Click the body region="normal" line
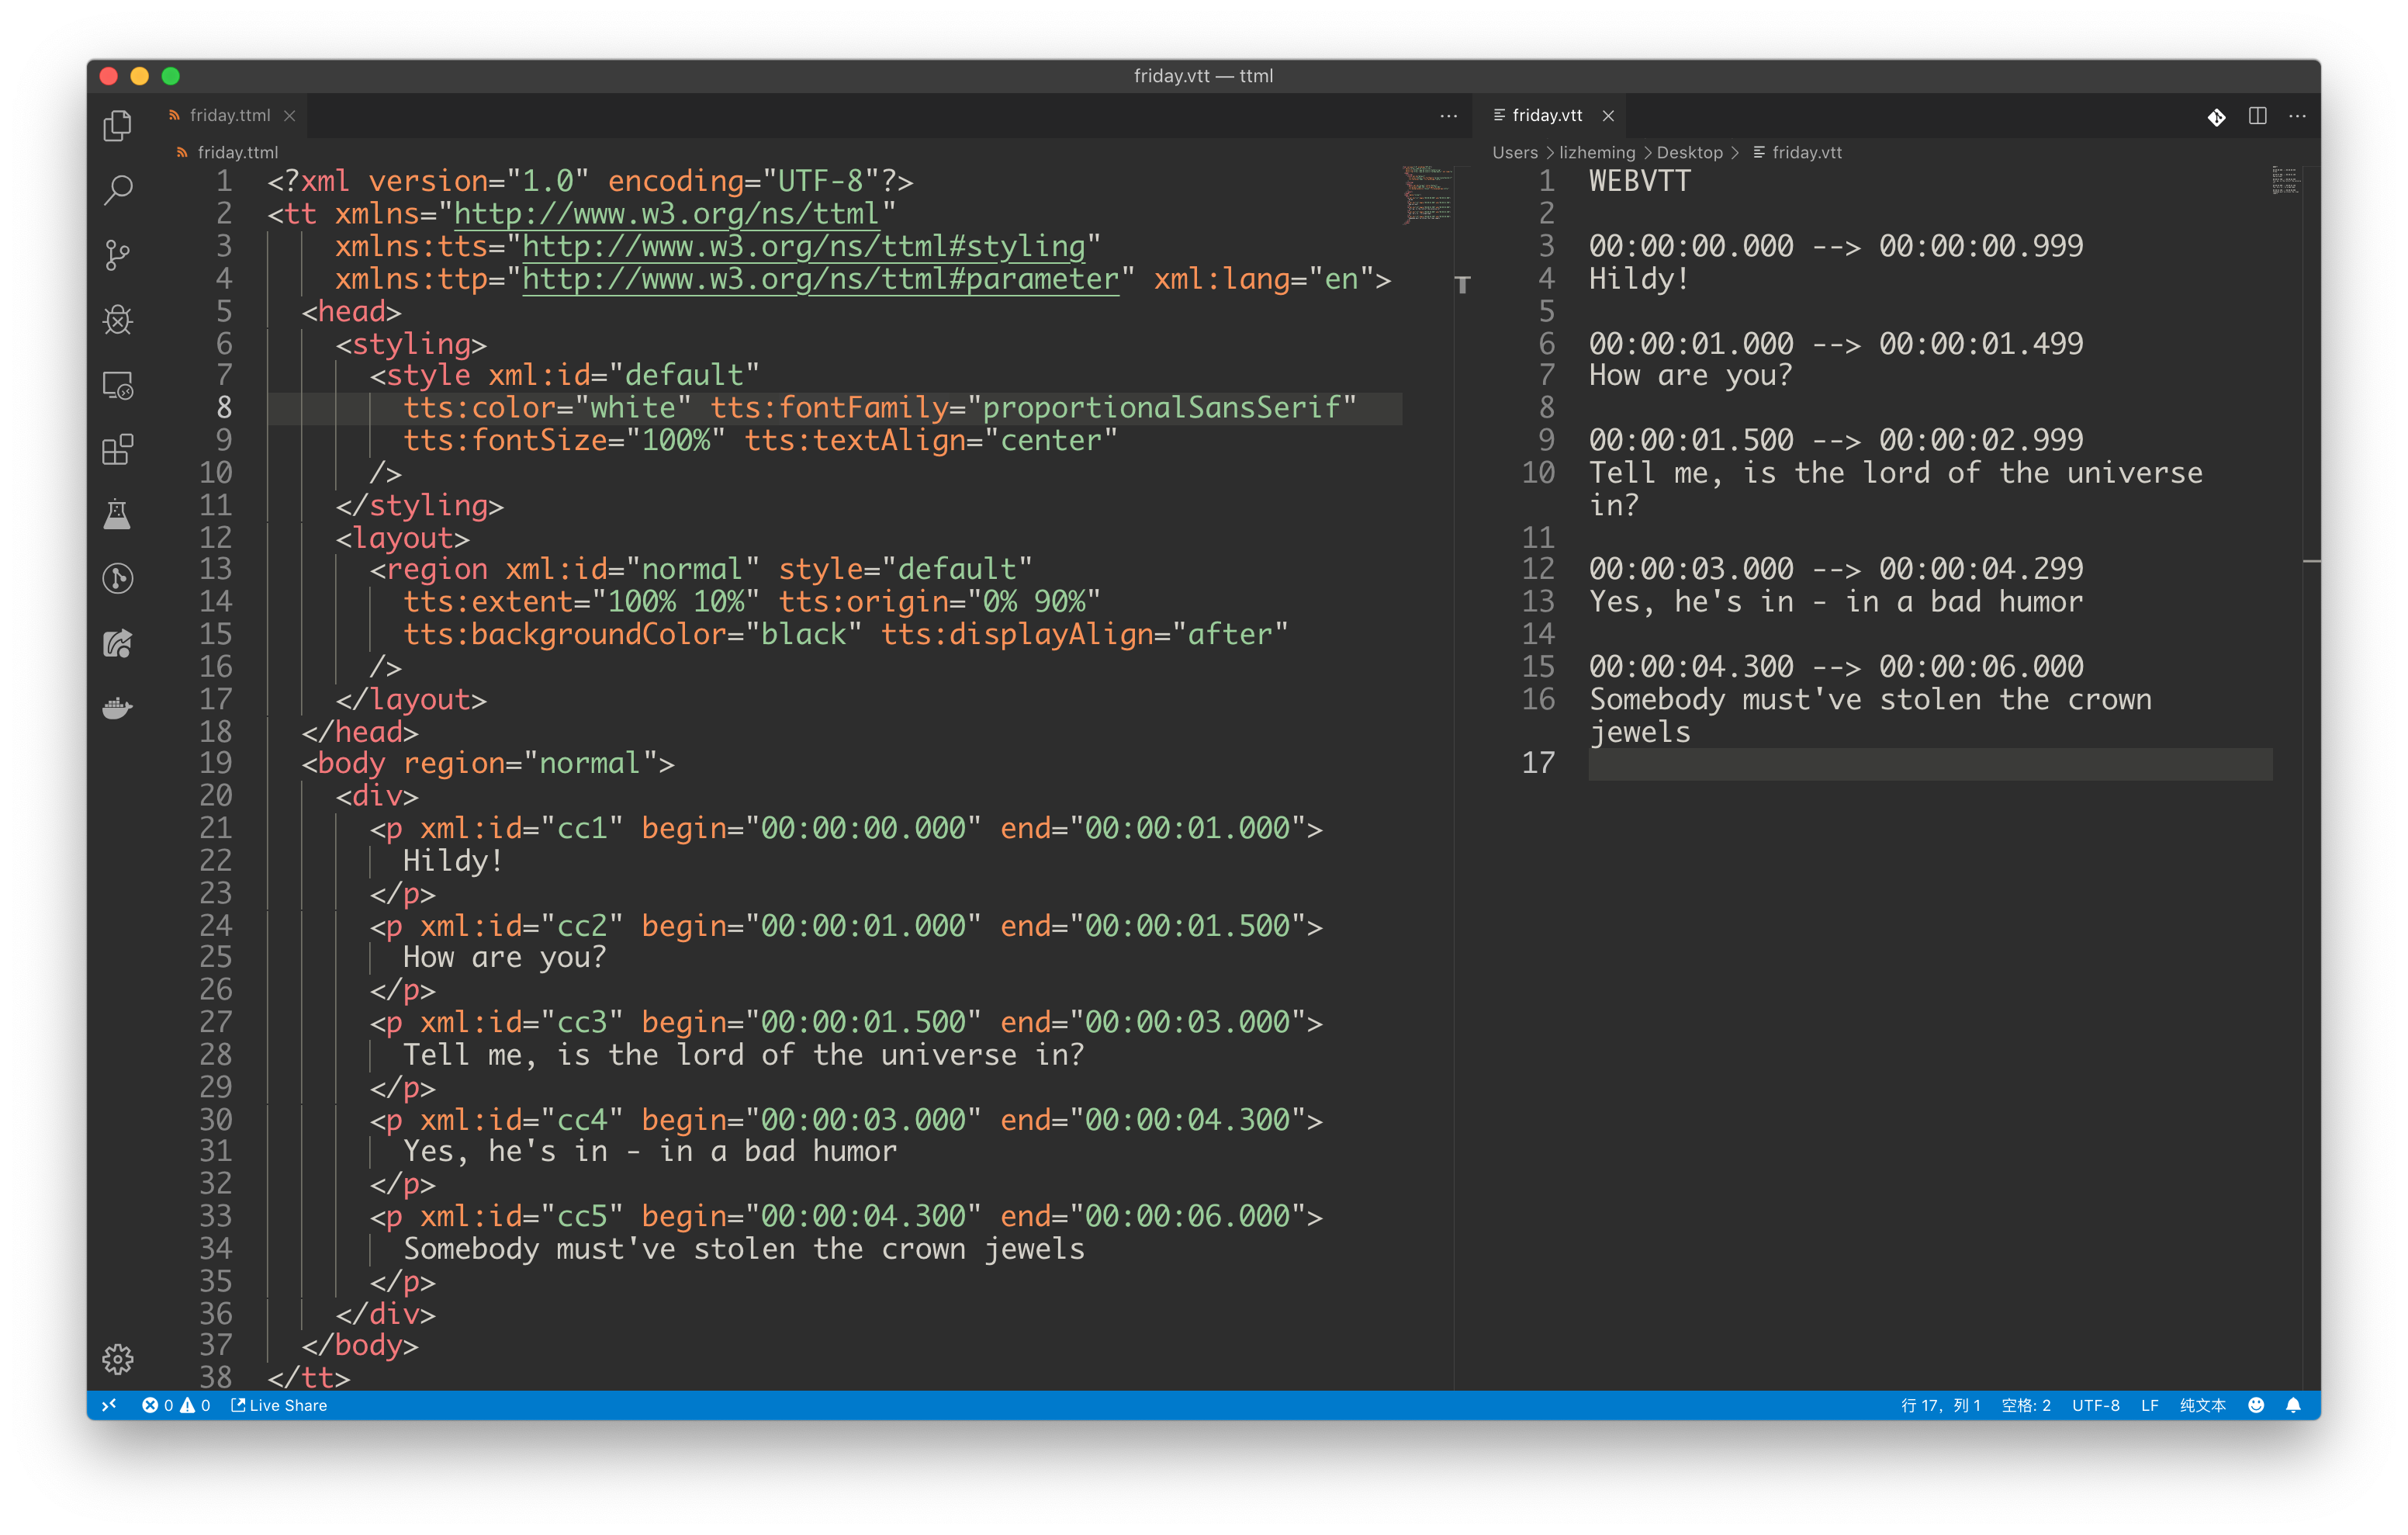The image size is (2408, 1535). point(488,764)
